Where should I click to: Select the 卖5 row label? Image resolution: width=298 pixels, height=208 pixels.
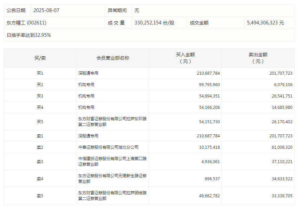point(40,196)
